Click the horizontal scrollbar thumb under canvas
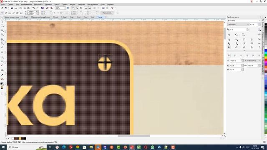The width and height of the screenshot is (267, 150). 133,136
